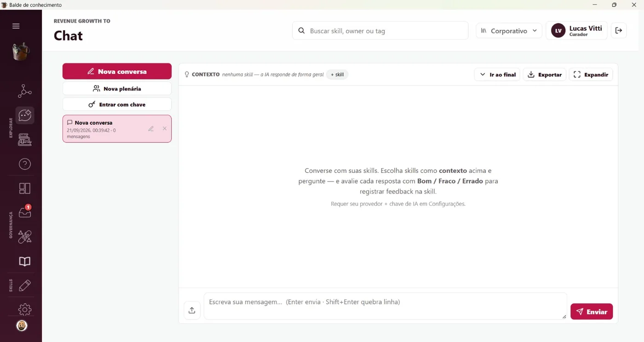Click the logout icon beside Lucas Vitti
The image size is (644, 342).
[619, 31]
